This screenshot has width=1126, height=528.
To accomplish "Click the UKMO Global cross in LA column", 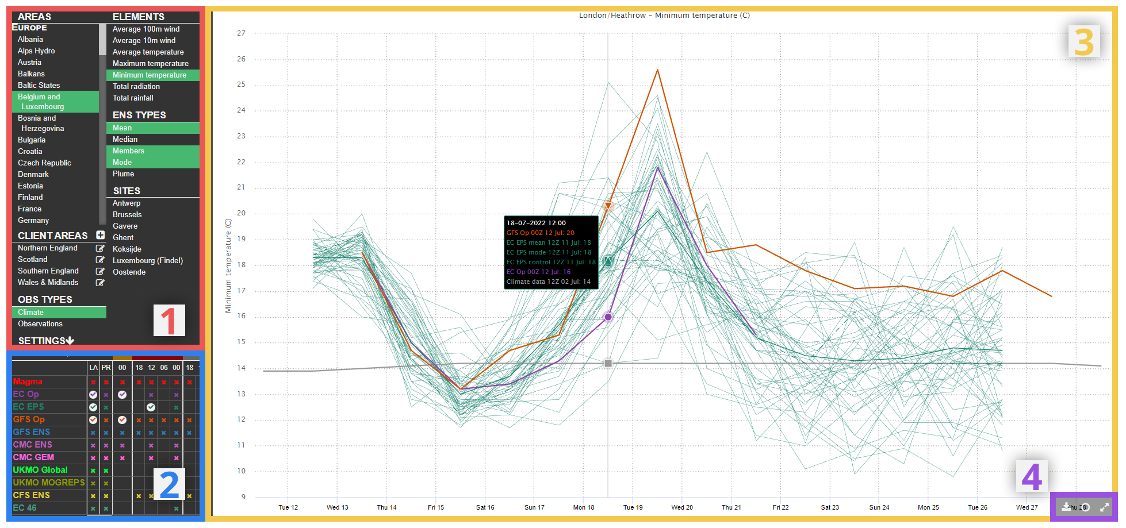I will pyautogui.click(x=93, y=471).
